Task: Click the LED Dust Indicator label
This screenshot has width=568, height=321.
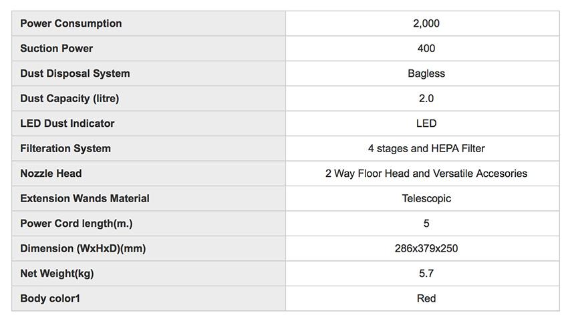Action: click(67, 123)
